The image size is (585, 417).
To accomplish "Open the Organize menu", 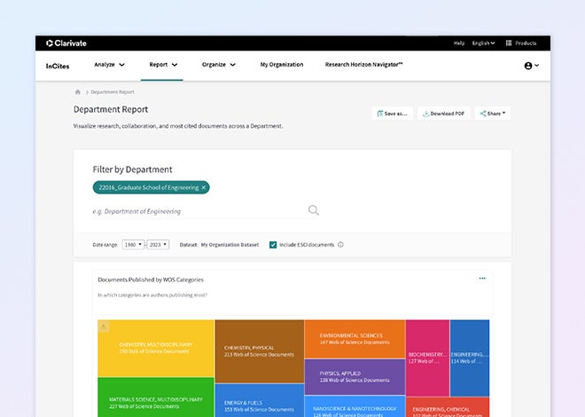I will coord(218,65).
